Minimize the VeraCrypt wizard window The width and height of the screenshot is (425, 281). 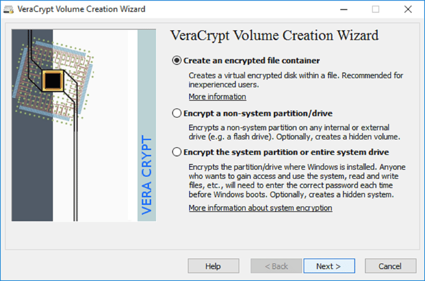(x=344, y=10)
